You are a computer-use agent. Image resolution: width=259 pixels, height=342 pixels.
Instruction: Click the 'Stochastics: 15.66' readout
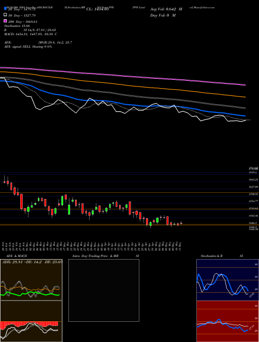(17, 26)
